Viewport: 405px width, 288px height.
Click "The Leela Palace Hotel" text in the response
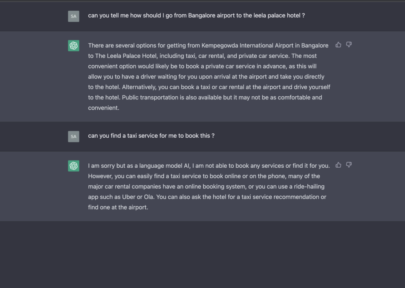(x=126, y=56)
